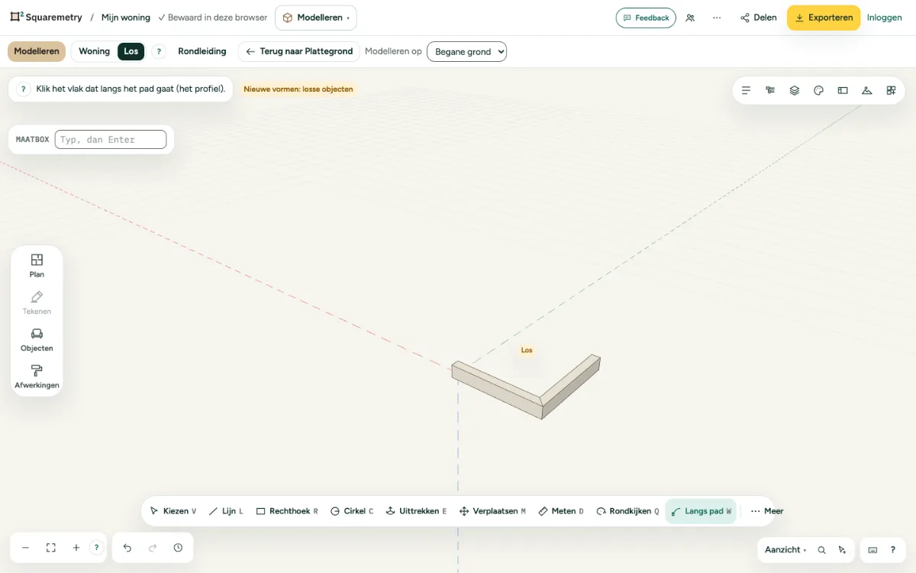Select the Uittrekken extrude tool
The width and height of the screenshot is (916, 573).
[x=416, y=511]
